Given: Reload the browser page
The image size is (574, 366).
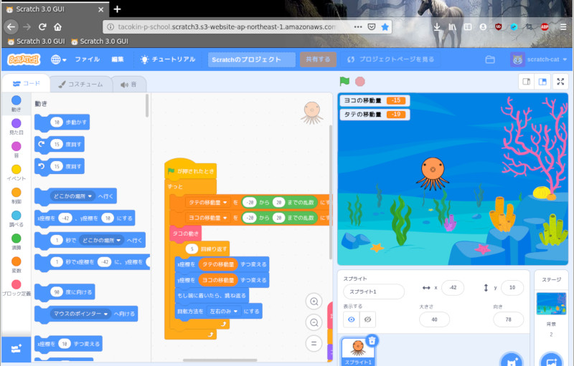Looking at the screenshot, I should [42, 27].
